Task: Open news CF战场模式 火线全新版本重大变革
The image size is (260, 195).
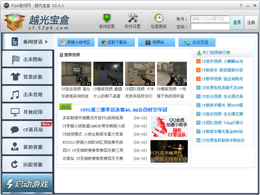Action: point(93,134)
